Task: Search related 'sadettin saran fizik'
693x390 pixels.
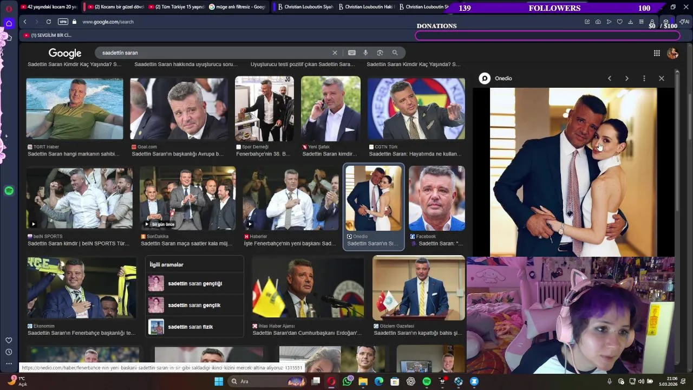Action: click(195, 327)
